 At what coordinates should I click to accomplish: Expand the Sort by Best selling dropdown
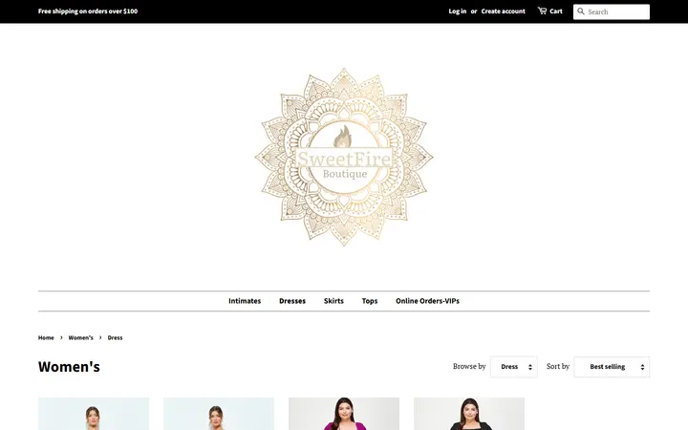tap(612, 367)
